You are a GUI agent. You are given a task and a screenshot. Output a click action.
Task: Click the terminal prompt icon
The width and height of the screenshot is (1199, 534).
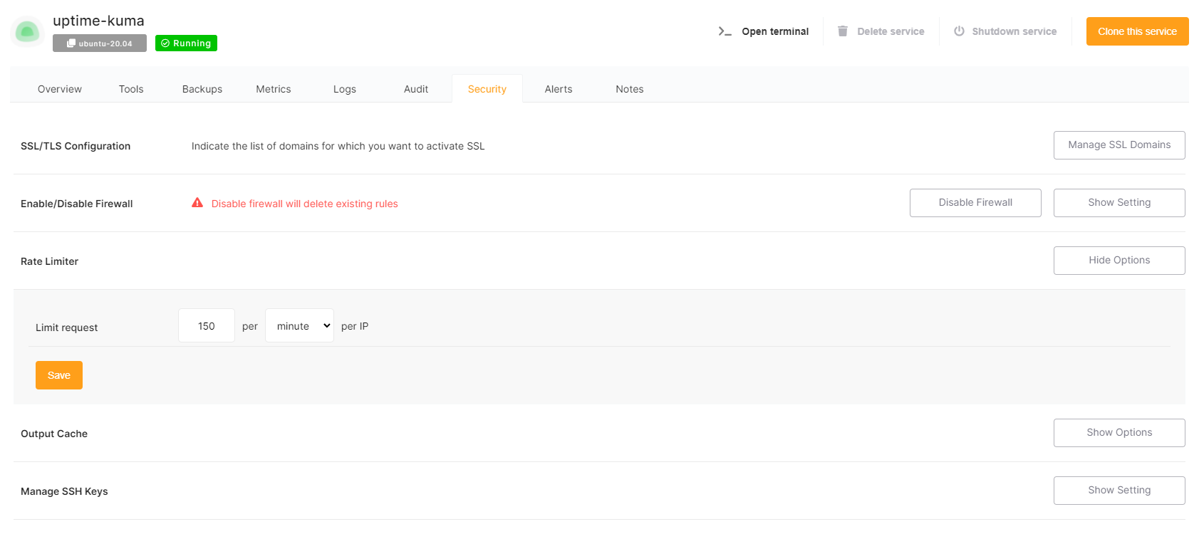coord(725,31)
